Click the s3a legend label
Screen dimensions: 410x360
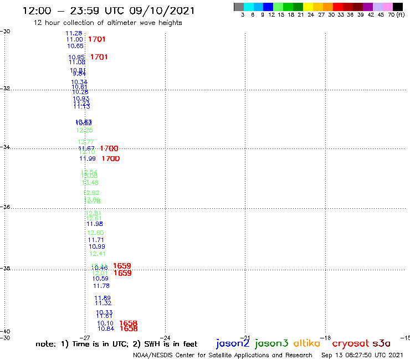[382, 343]
